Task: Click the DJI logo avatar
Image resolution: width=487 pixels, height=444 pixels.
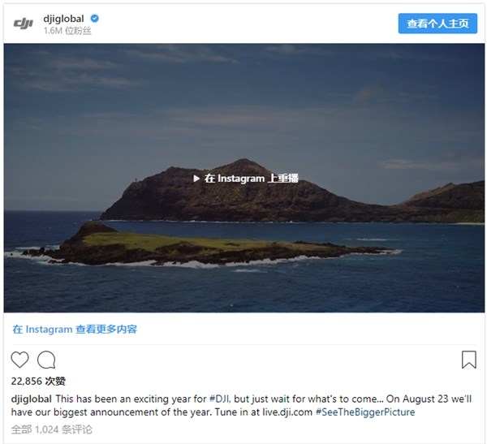Action: 23,24
